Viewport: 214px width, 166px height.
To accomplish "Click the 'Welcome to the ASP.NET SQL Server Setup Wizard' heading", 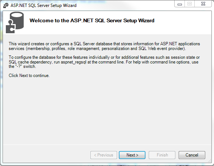I will pyautogui.click(x=92, y=20).
